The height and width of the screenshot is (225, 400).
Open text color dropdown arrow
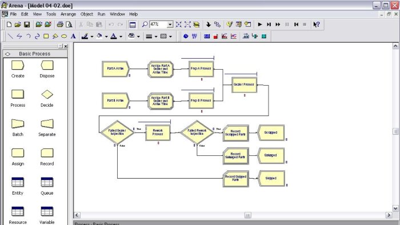coord(121,37)
